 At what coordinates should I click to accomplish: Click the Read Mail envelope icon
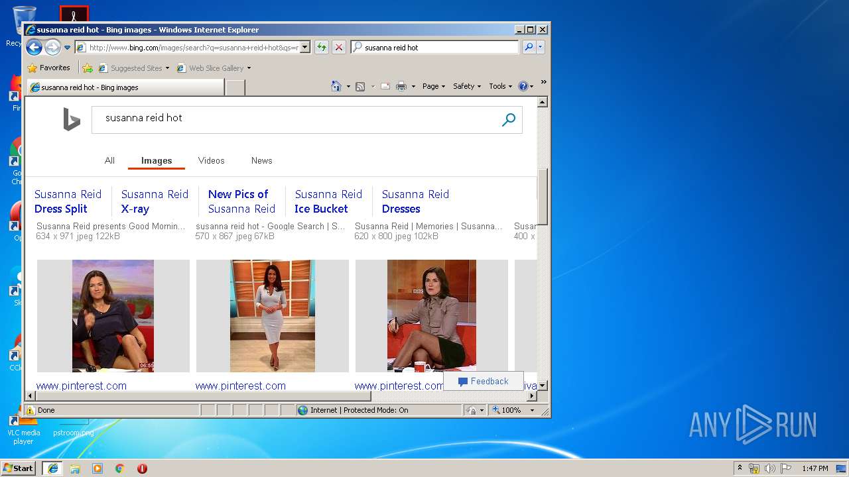(385, 86)
